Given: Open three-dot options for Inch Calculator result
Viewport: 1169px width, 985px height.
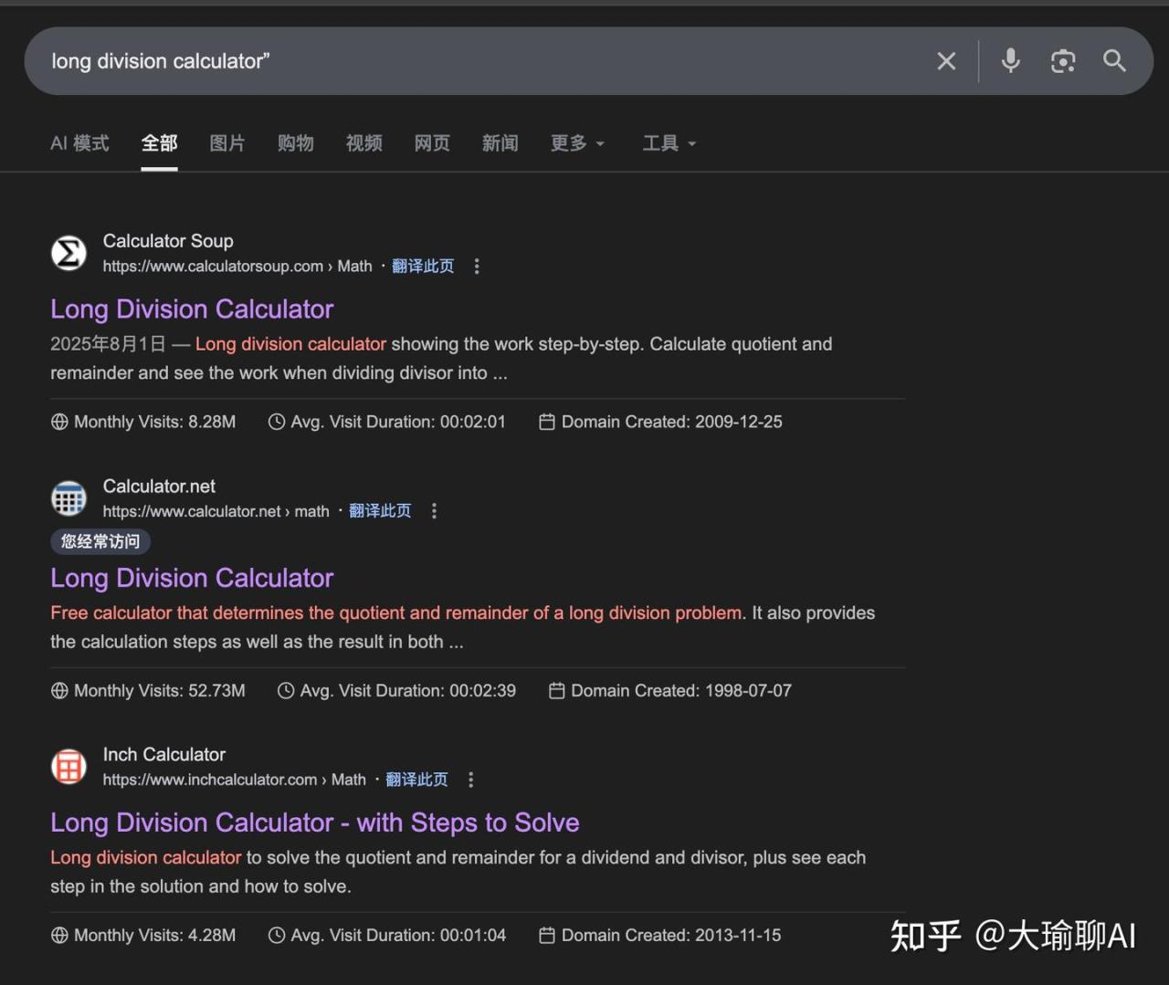Looking at the screenshot, I should (x=470, y=780).
